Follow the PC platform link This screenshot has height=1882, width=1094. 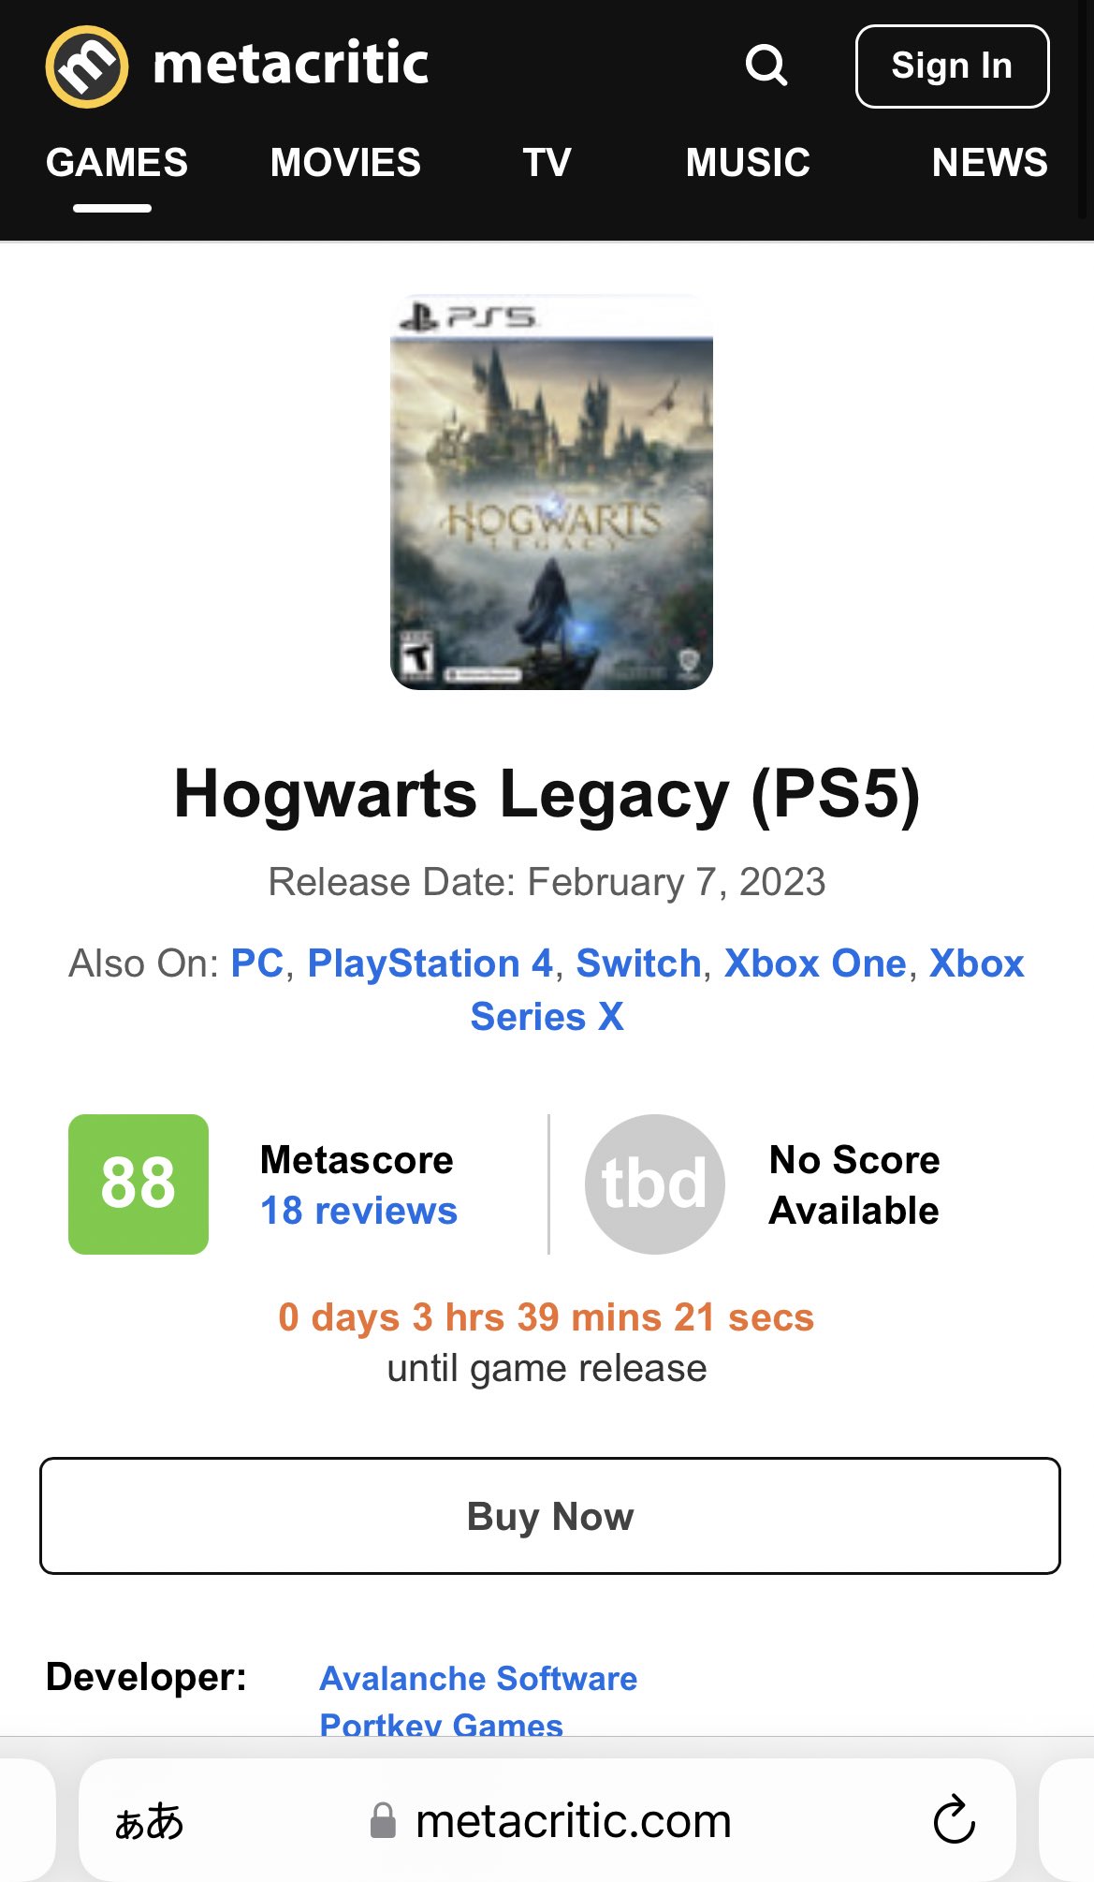click(x=256, y=963)
